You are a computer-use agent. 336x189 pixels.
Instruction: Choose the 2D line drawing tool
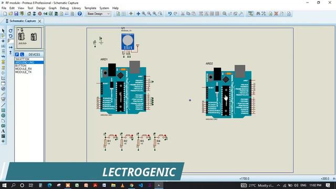3,105
